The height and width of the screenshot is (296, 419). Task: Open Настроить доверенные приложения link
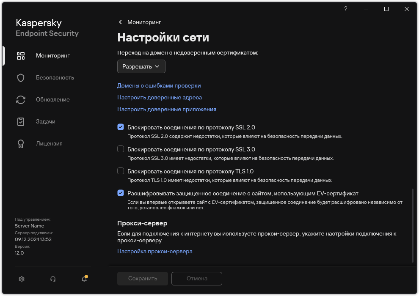point(166,109)
